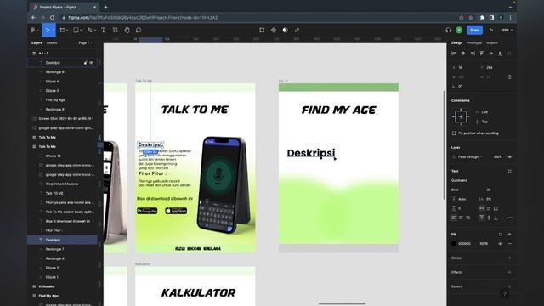Click the Create component icon
This screenshot has width=544, height=306.
pyautogui.click(x=274, y=31)
